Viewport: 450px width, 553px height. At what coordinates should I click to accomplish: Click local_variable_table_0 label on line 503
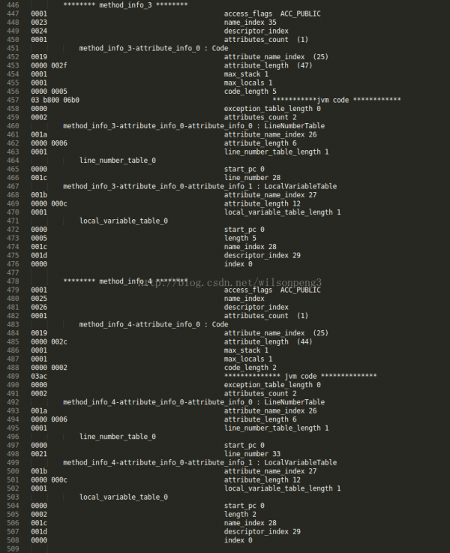[124, 497]
